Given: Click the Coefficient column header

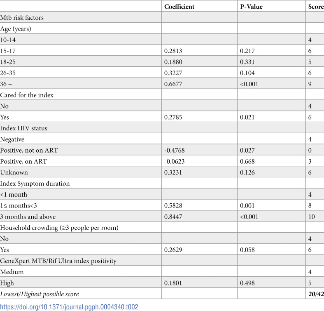Looking at the screenshot, I should [179, 7].
